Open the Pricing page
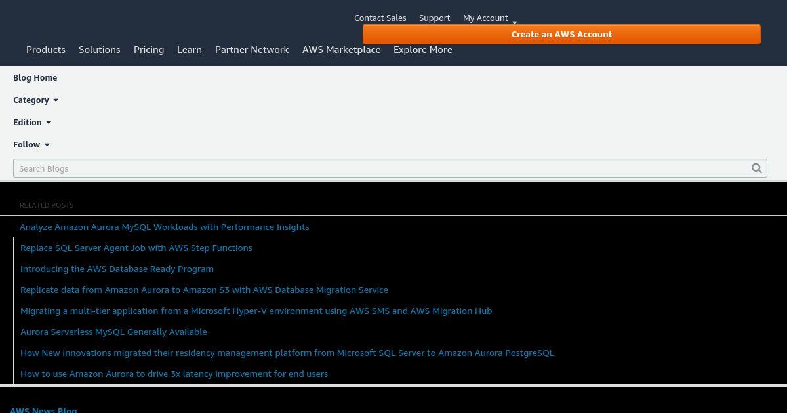787x413 pixels. [149, 50]
